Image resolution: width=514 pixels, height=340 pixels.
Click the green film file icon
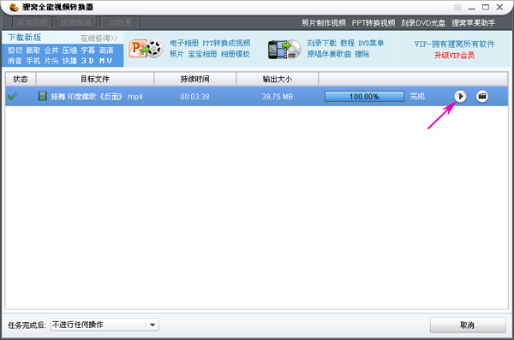coord(42,96)
